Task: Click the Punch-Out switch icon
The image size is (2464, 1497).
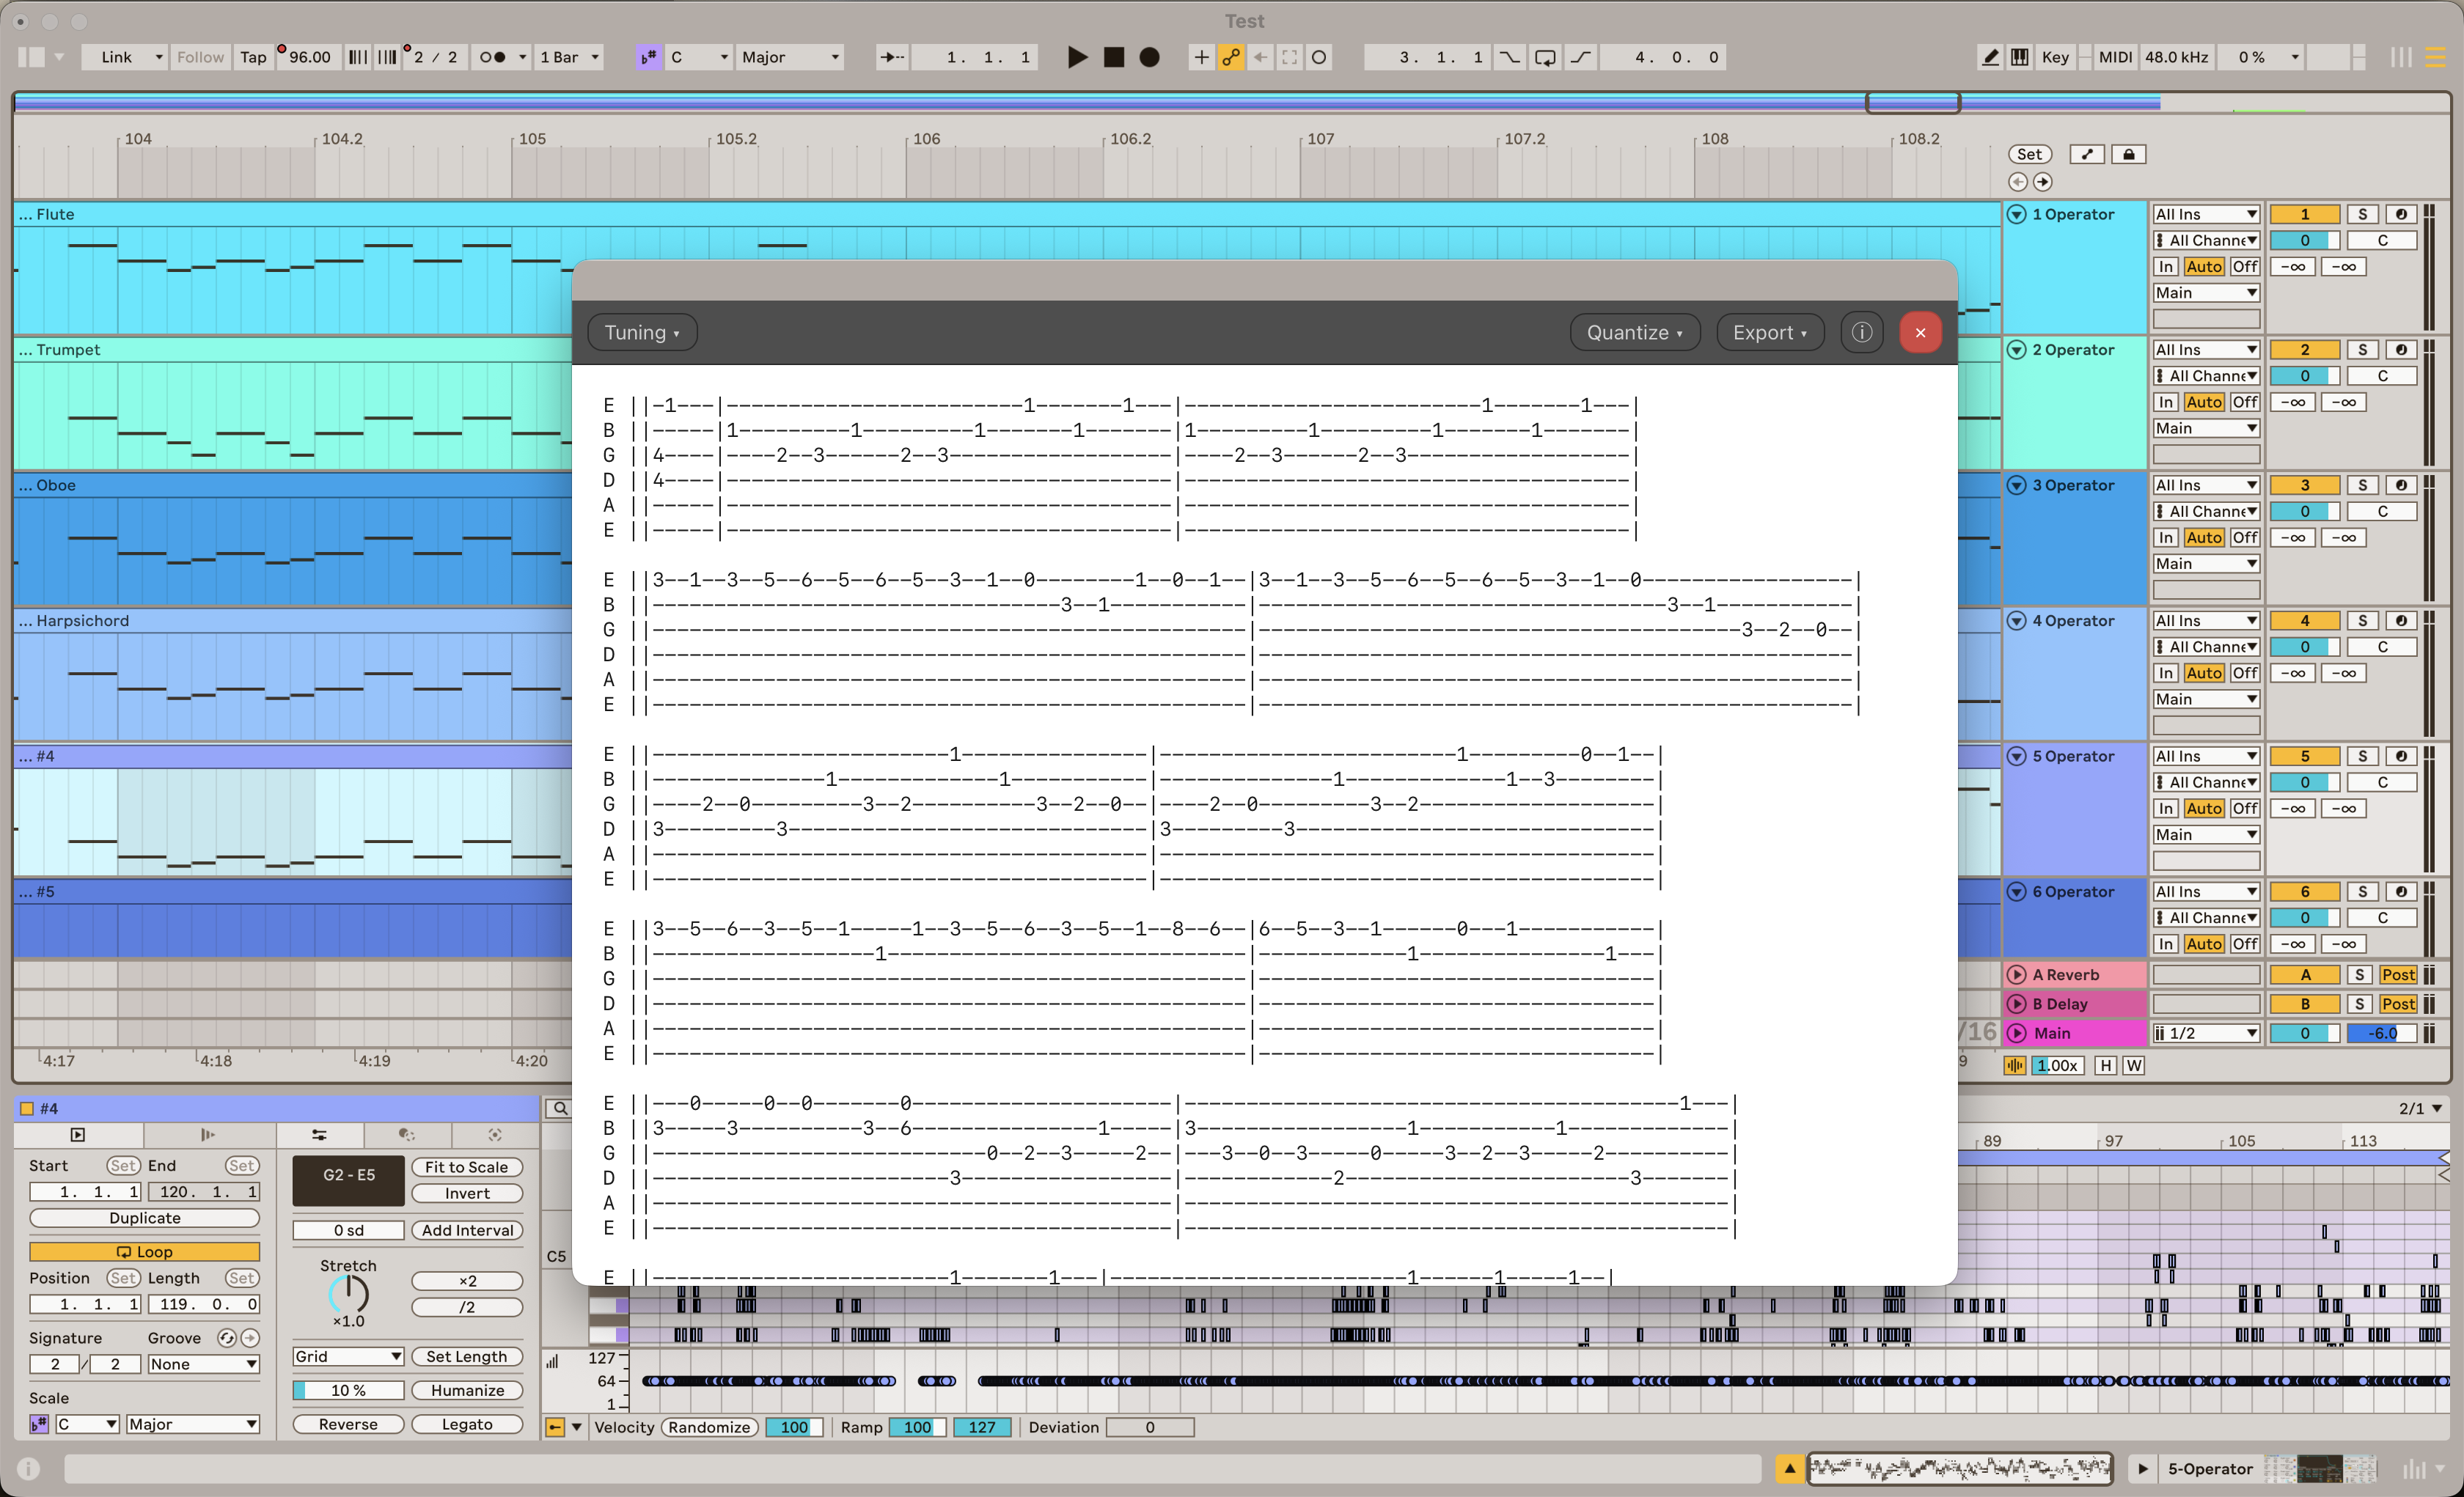Action: tap(1581, 58)
